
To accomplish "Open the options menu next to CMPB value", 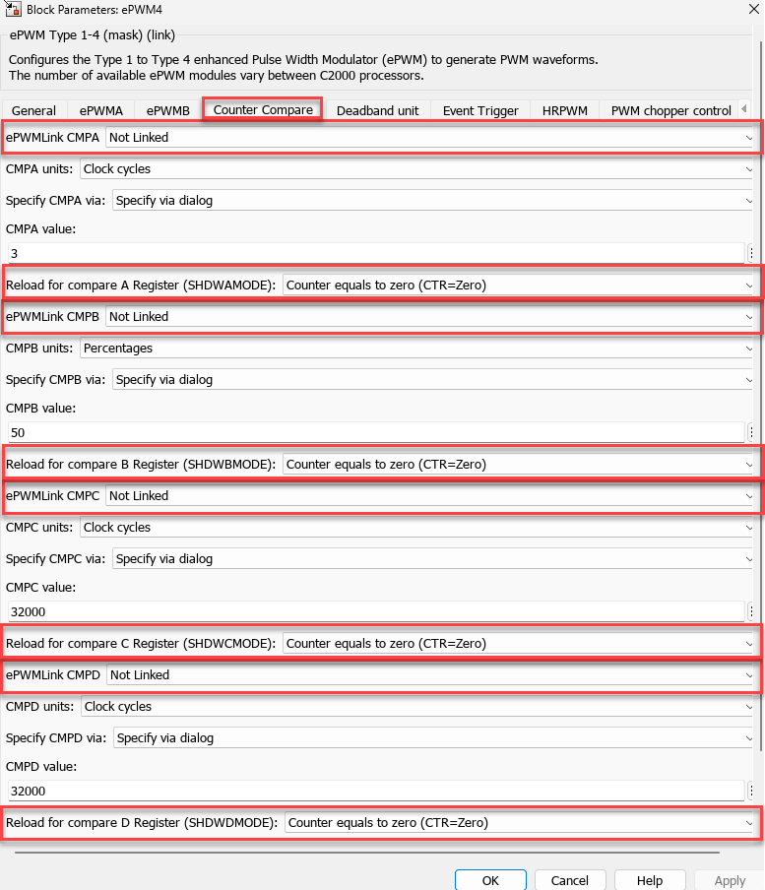I will coord(751,432).
